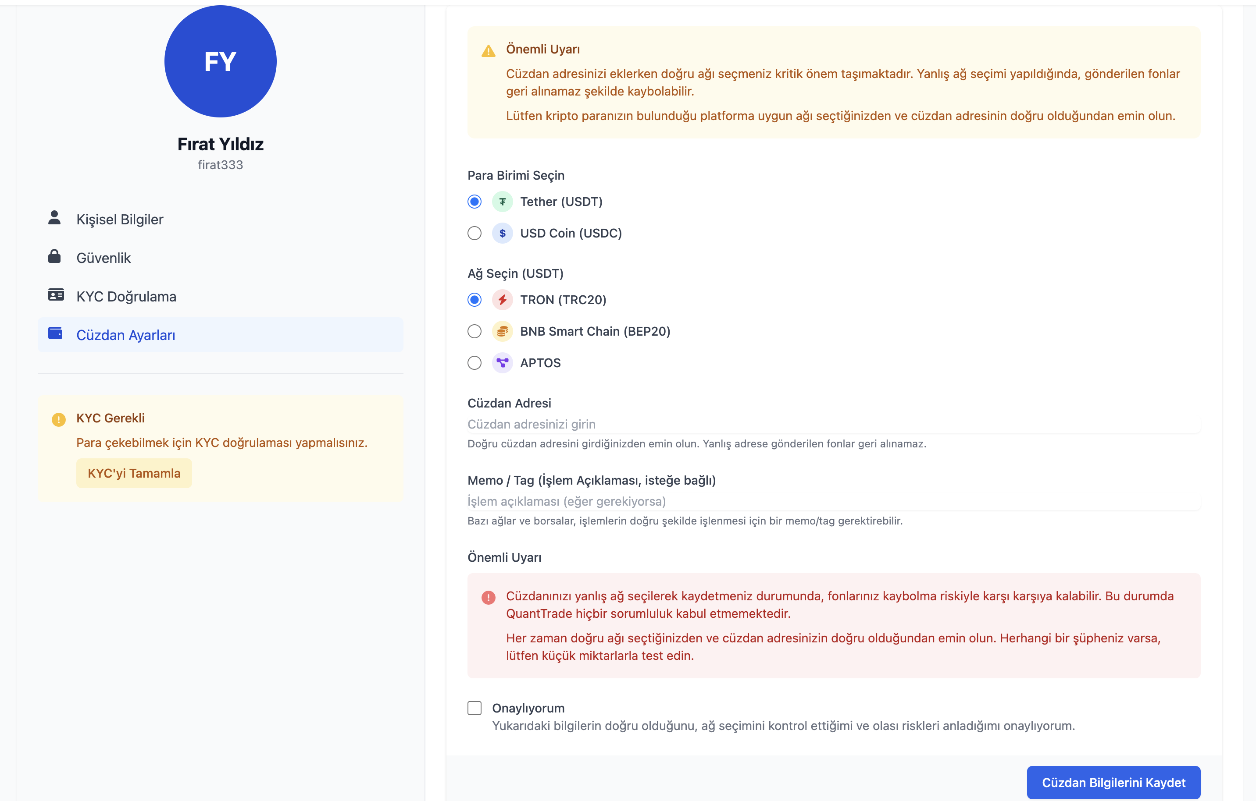Click the ID card icon beside KYC Doğrulama
This screenshot has width=1256, height=801.
click(x=56, y=295)
